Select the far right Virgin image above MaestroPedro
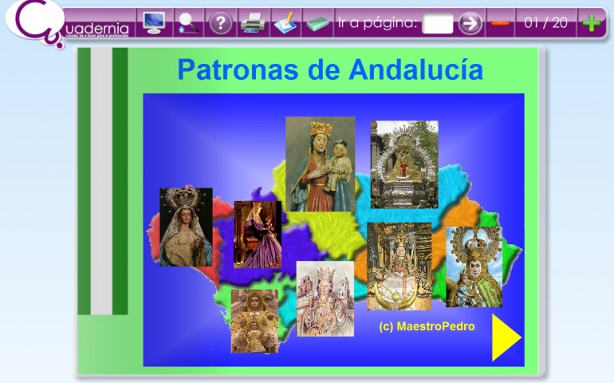 pyautogui.click(x=473, y=267)
